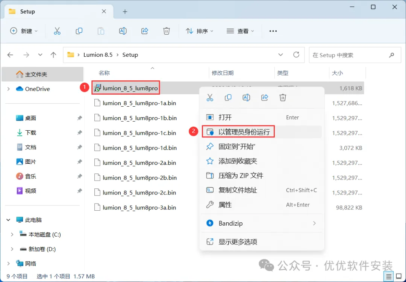Click the Cut icon in the context menu
Viewport: 406px width, 282px height.
click(210, 98)
